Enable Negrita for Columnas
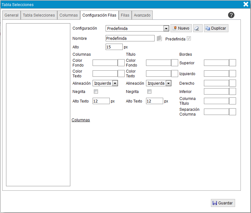The image size is (251, 213). click(x=96, y=92)
